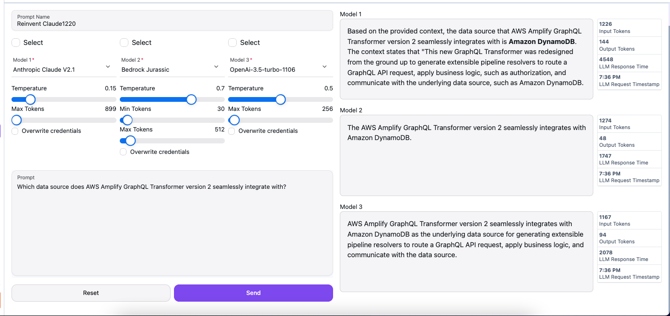Click the 1274 Input Tokens value
This screenshot has width=670, height=316.
click(605, 120)
